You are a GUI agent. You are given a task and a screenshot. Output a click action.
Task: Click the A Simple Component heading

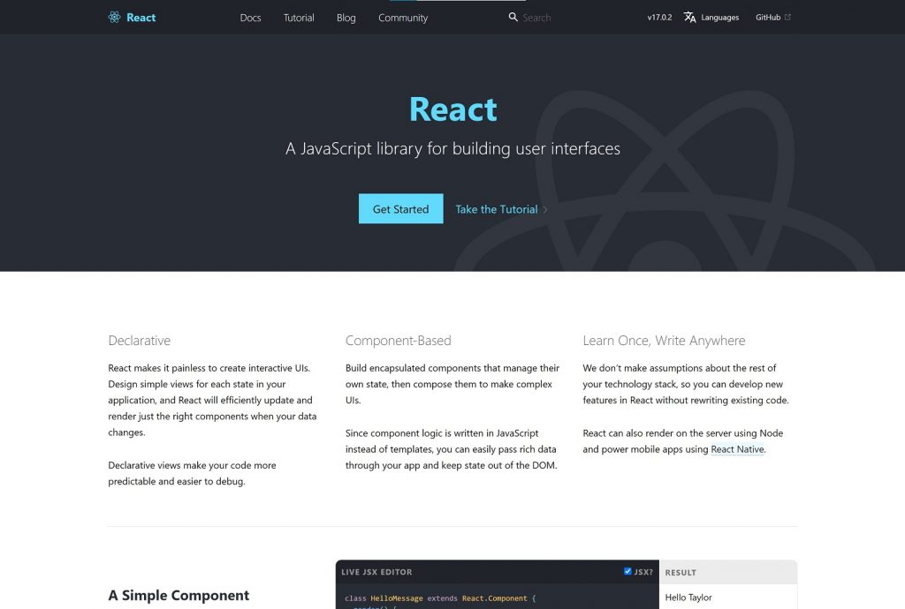pos(179,595)
